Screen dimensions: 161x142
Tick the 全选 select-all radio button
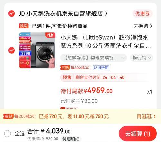(x=7, y=133)
